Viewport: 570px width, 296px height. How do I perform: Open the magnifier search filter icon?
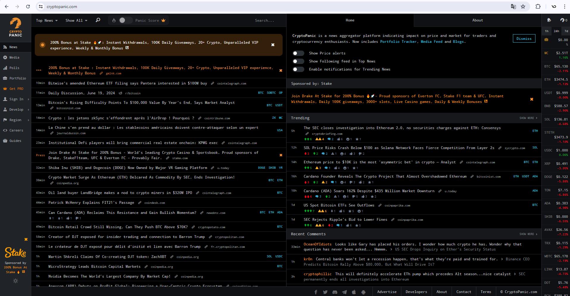[x=98, y=20]
